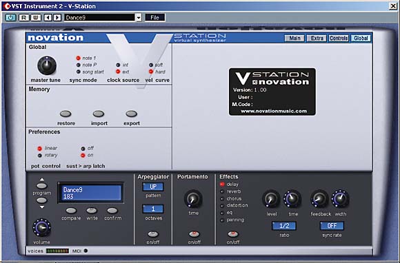The width and height of the screenshot is (400, 263).
Task: Switch to the Controls tab
Action: tap(339, 38)
